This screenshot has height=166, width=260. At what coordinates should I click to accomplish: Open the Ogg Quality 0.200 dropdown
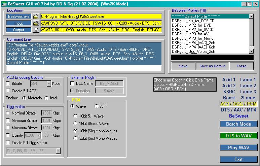tap(39, 135)
